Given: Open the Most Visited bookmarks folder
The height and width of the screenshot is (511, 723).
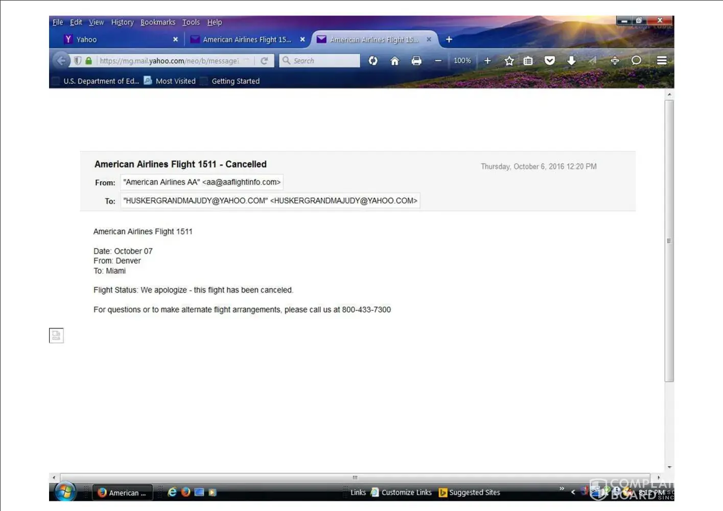Looking at the screenshot, I should [170, 81].
